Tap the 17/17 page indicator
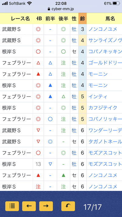This screenshot has width=122, height=217. click(x=92, y=207)
